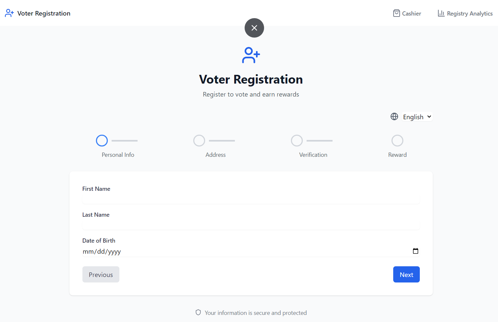This screenshot has width=498, height=322.
Task: Click the Previous button
Action: click(x=101, y=274)
